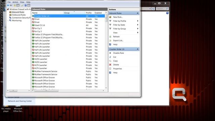This screenshot has width=215, height=121.
Task: Toggle the Show/Hide Console Tree toolbar icon
Action: coord(18,5)
